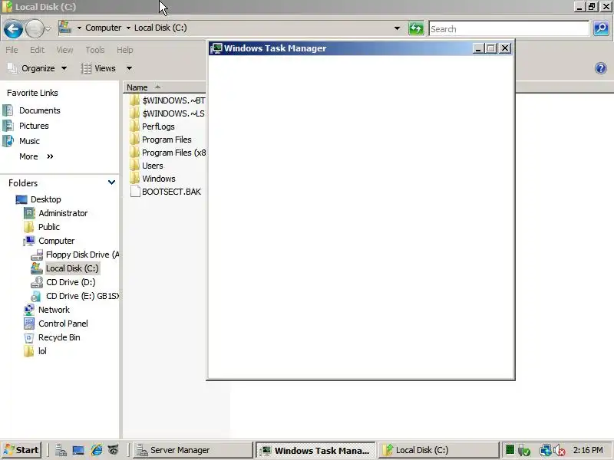Click the refresh icon beside address bar
614x460 pixels.
click(416, 28)
